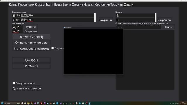Click the currency field scrollbar

[155, 17]
